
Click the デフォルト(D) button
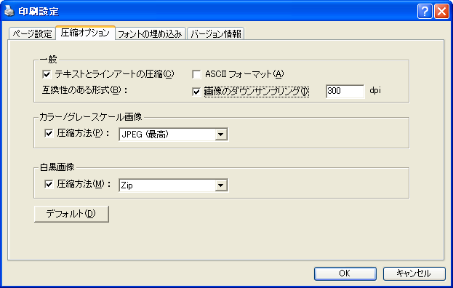[71, 214]
